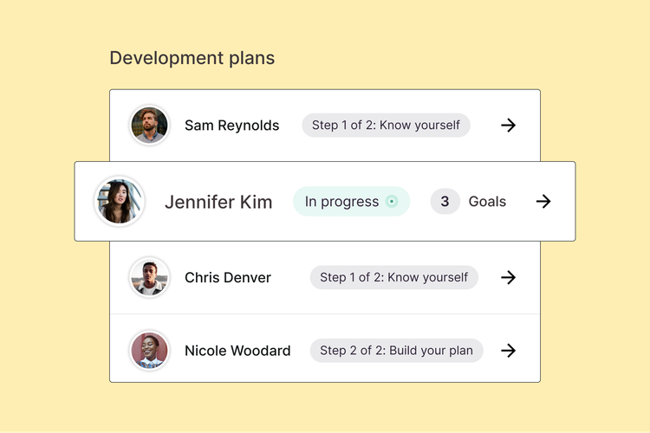
Task: Click Jennifer Kim's profile picture
Action: click(120, 202)
